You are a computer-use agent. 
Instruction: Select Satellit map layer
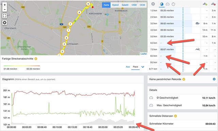pyautogui.click(x=125, y=5)
